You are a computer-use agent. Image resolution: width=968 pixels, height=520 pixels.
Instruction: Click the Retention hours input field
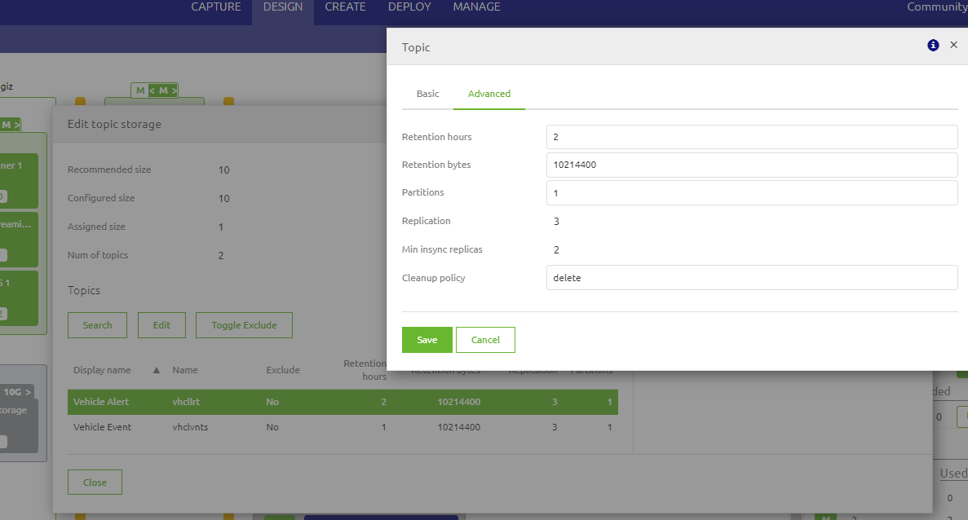point(750,137)
